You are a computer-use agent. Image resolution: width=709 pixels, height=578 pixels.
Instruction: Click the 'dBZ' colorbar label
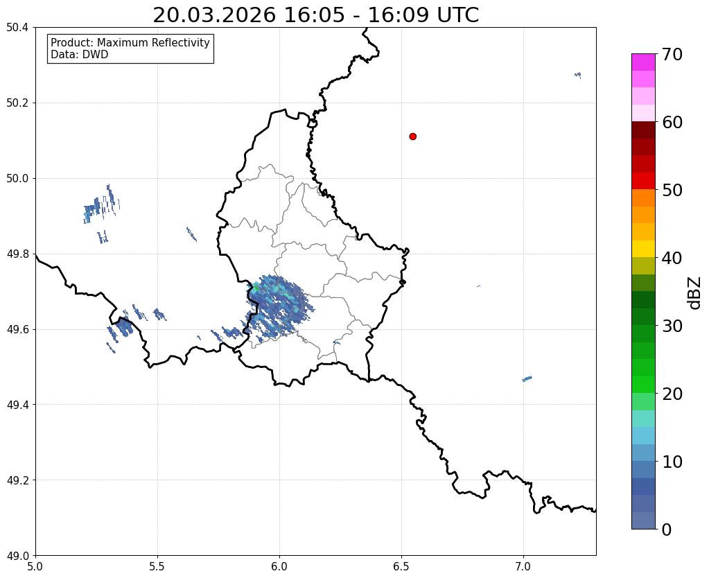coord(695,293)
